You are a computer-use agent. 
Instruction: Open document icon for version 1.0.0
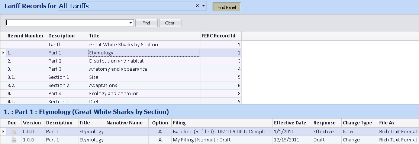tap(14, 140)
